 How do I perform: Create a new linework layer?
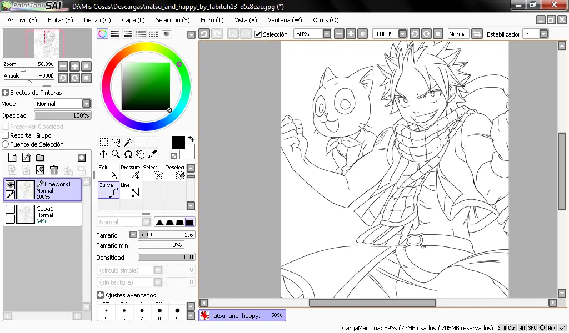[x=26, y=157]
